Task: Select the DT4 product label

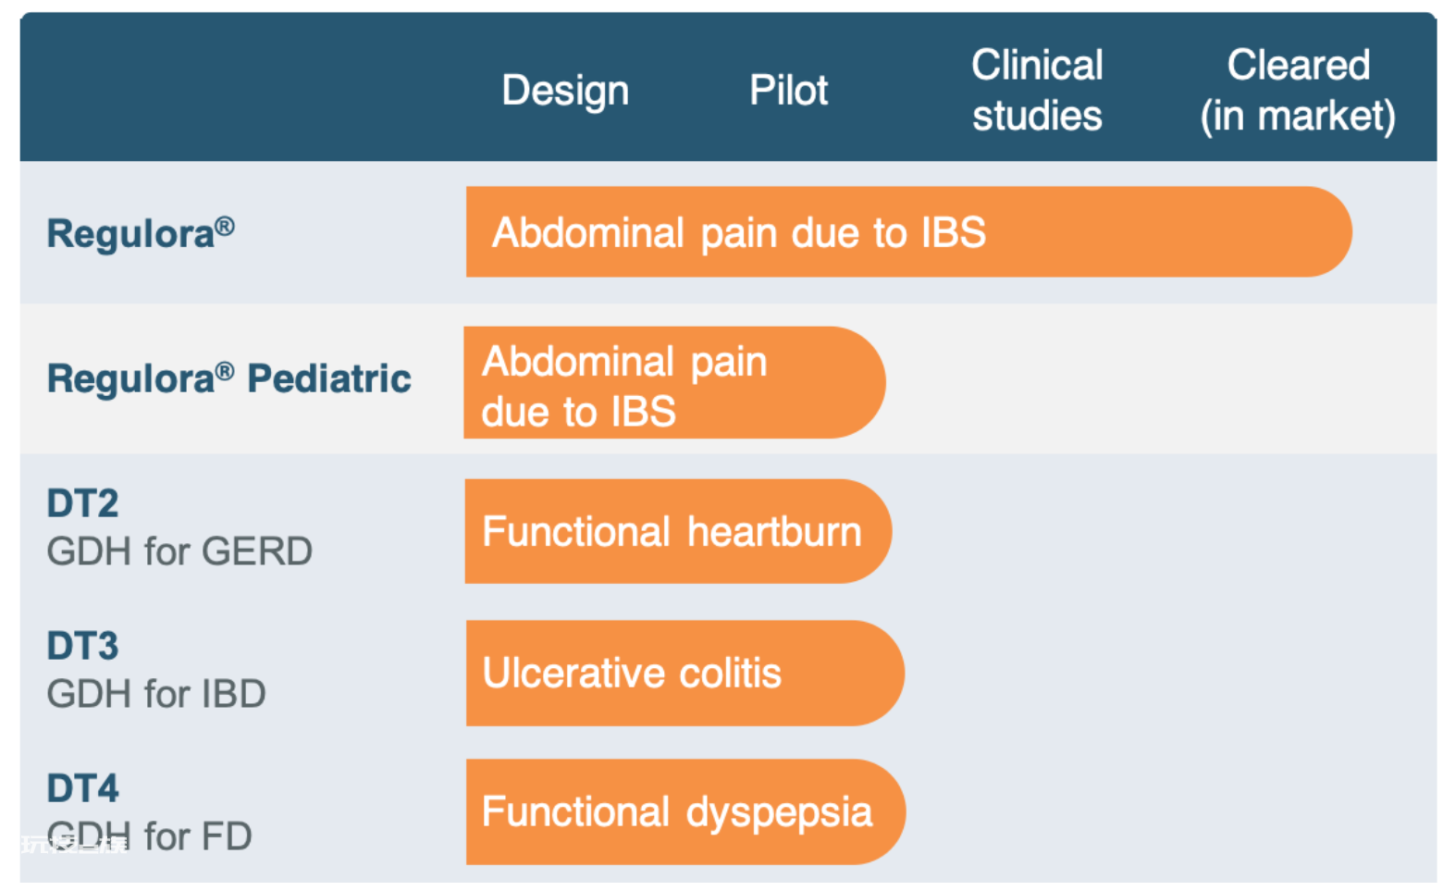Action: click(83, 788)
